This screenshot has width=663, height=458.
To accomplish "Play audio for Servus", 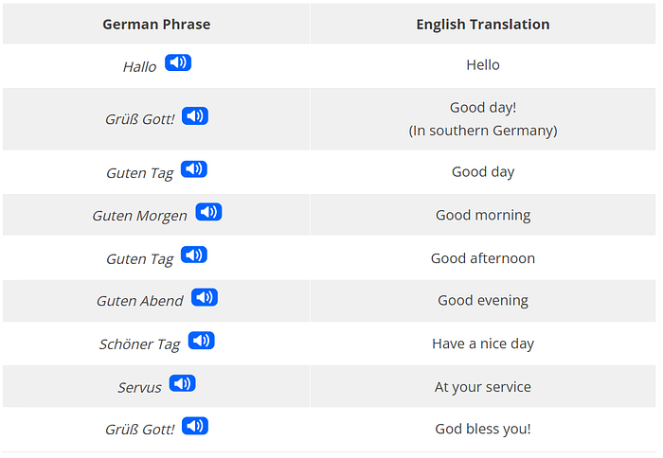I will pyautogui.click(x=182, y=384).
